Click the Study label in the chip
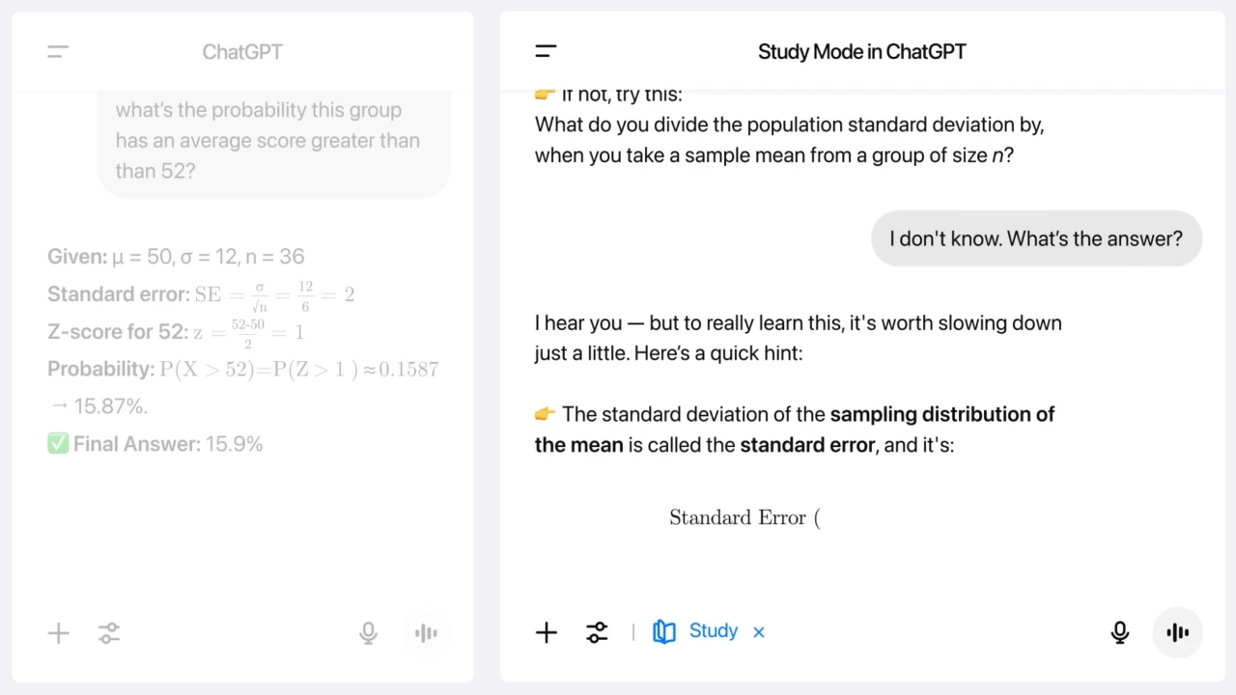This screenshot has width=1236, height=695. tap(713, 630)
